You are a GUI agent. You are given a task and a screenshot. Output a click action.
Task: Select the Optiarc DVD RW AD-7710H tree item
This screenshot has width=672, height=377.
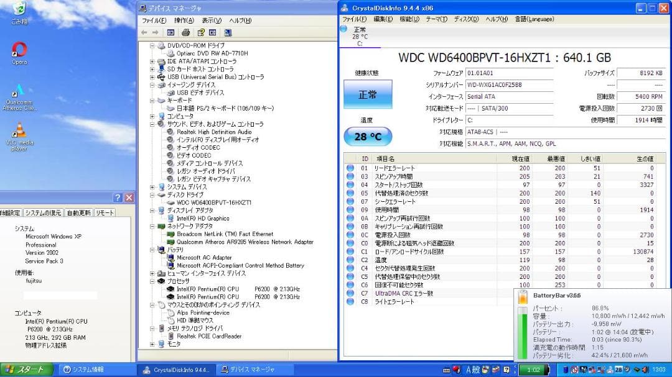pyautogui.click(x=212, y=53)
